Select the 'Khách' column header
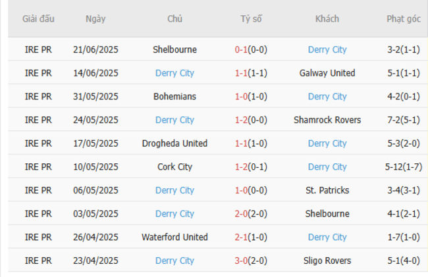The width and height of the screenshot is (428, 277). [x=327, y=18]
